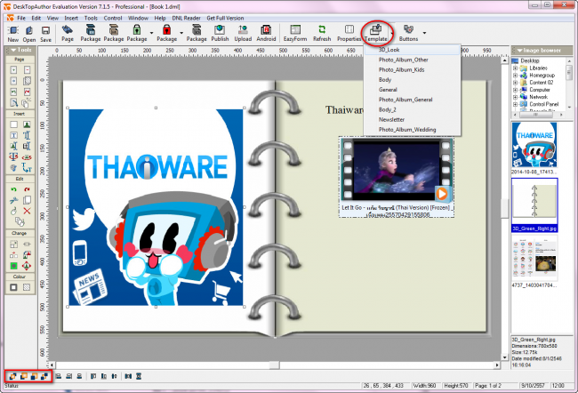The image size is (578, 393).
Task: Click the outline colour swatch in Colour section
Action: (x=13, y=287)
